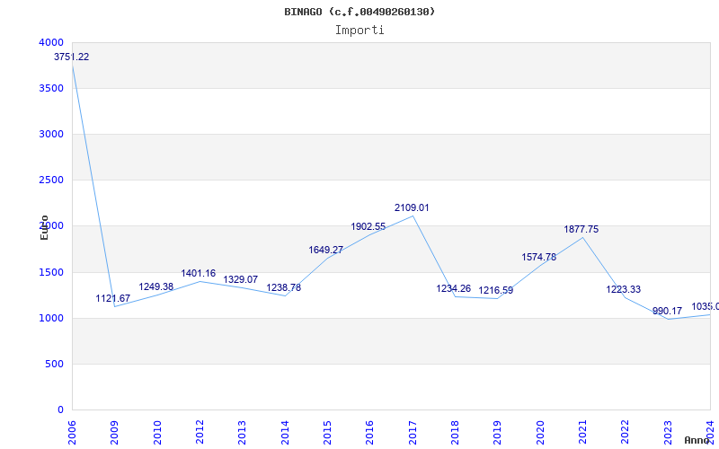This screenshot has width=719, height=449.
Task: Click the x-axis year 2018
Action: coord(455,433)
